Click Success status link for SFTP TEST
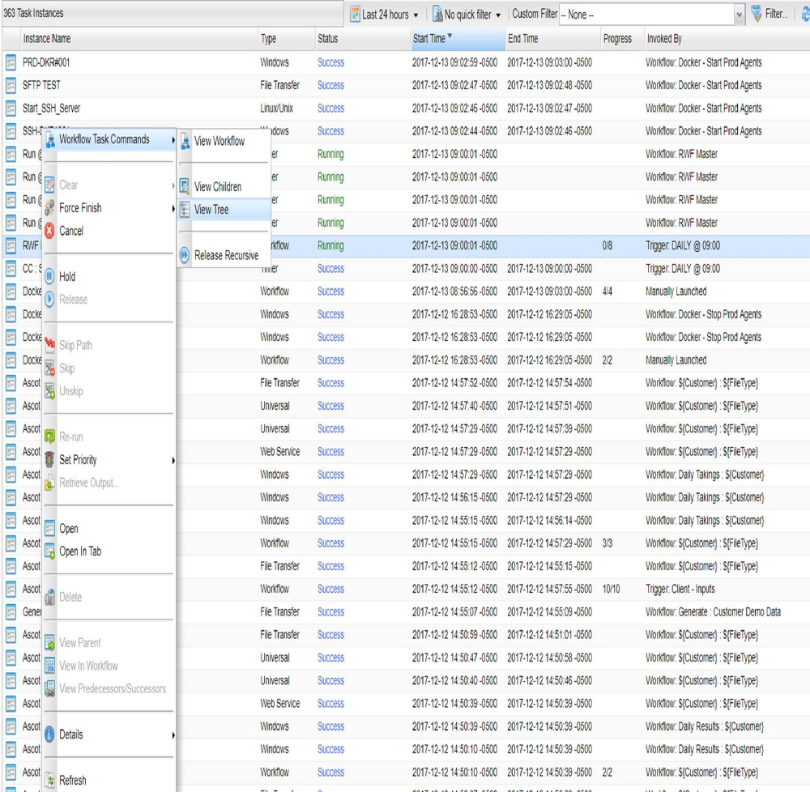Screen dimensions: 810x792 click(330, 85)
